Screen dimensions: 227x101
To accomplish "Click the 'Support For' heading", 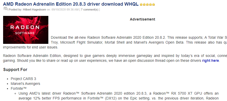I will coord(15,70).
